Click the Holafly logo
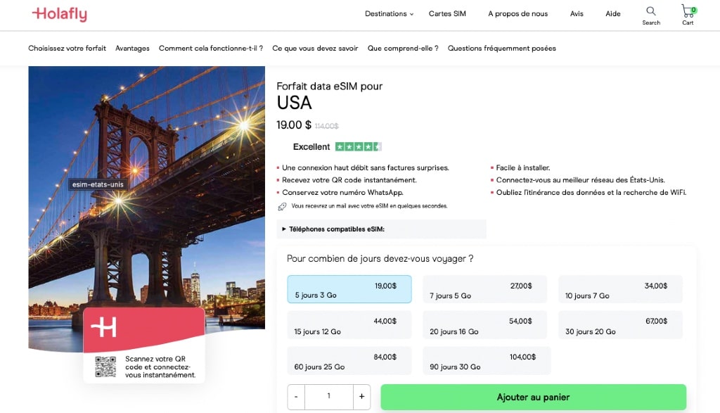 pyautogui.click(x=59, y=14)
